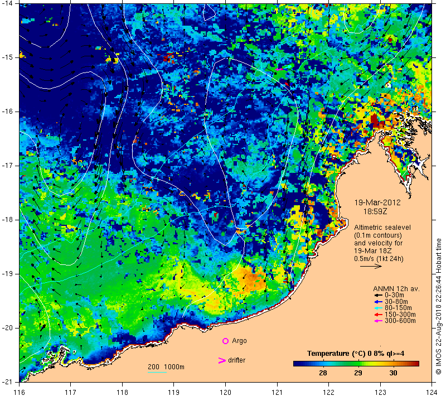Click the date label 19-Mar-2012
446x396 pixels.
tap(377, 202)
